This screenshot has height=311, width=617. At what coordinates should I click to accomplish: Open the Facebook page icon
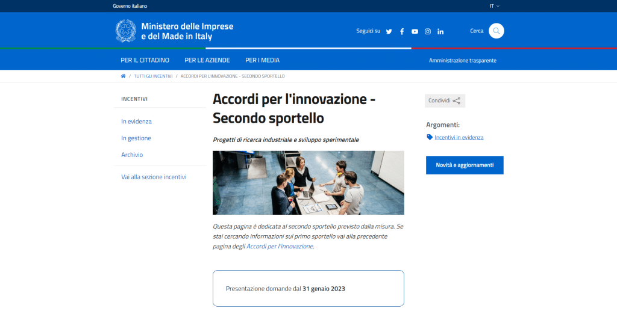402,31
